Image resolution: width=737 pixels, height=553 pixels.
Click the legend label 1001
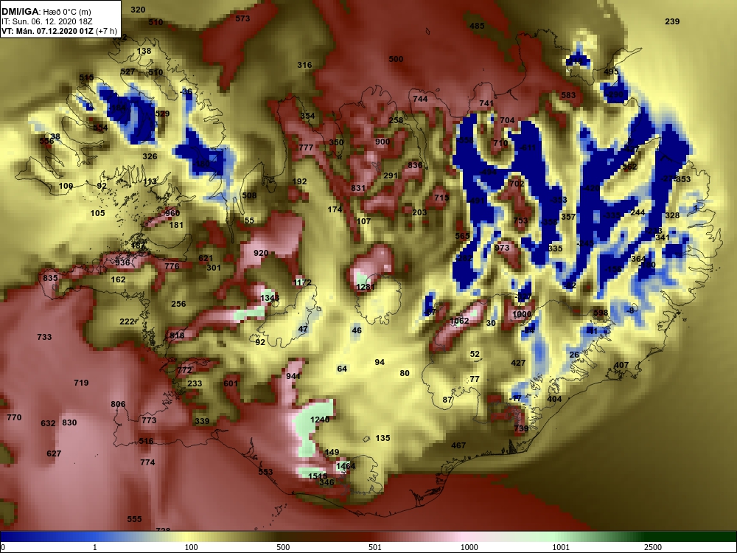pyautogui.click(x=561, y=547)
